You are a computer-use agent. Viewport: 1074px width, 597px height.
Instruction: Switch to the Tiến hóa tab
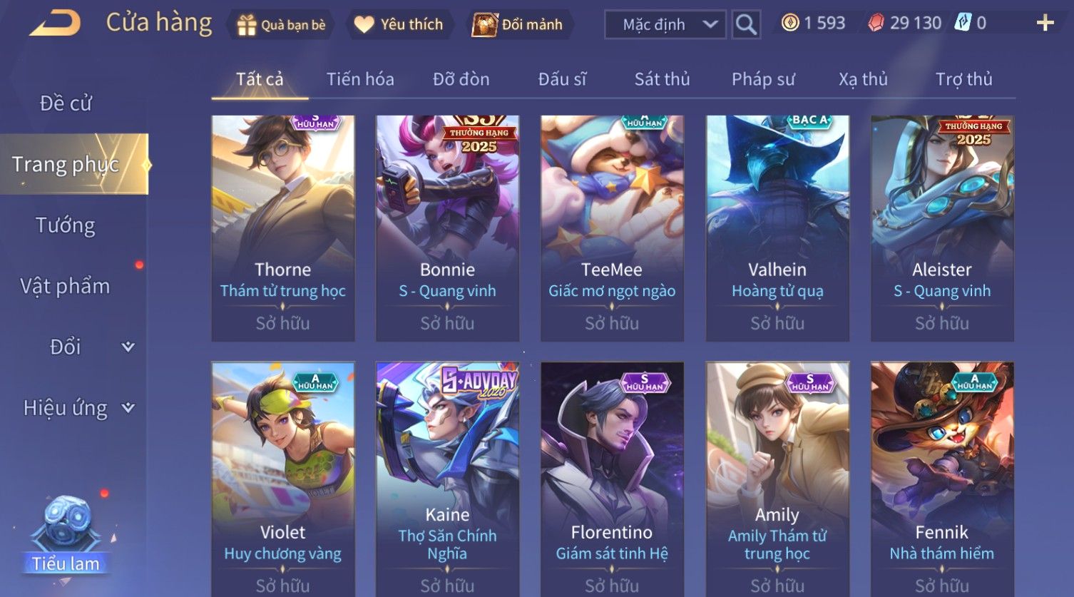pyautogui.click(x=360, y=79)
